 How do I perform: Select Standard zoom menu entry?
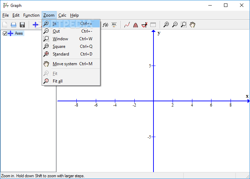[x=71, y=54]
